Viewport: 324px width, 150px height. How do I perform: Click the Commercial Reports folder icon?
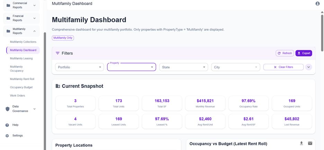click(8, 6)
